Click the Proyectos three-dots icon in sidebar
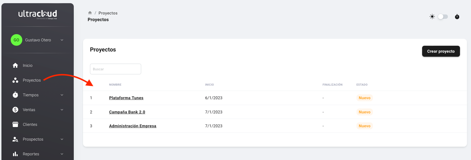Screen dimensions: 471x160 (x=15, y=80)
